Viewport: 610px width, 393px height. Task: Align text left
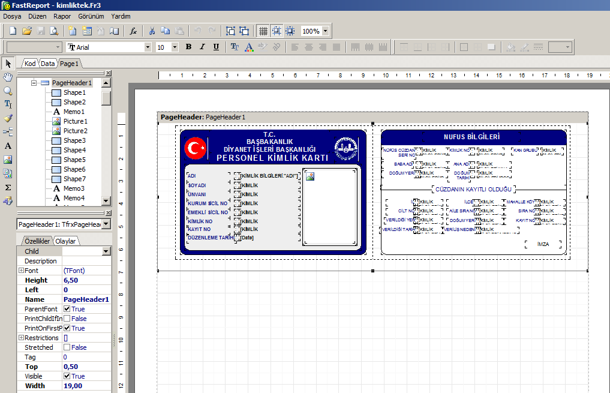[x=295, y=47]
